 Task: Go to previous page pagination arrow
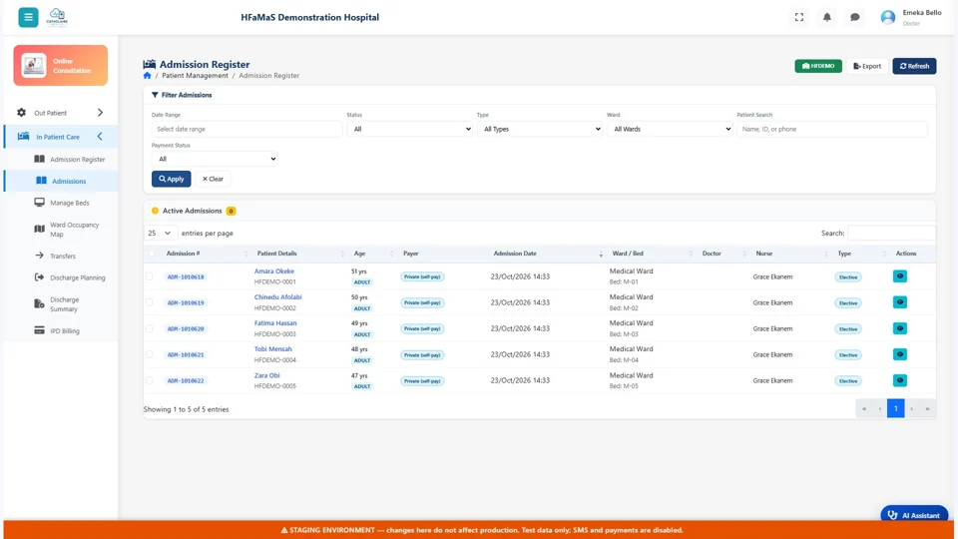pyautogui.click(x=880, y=409)
